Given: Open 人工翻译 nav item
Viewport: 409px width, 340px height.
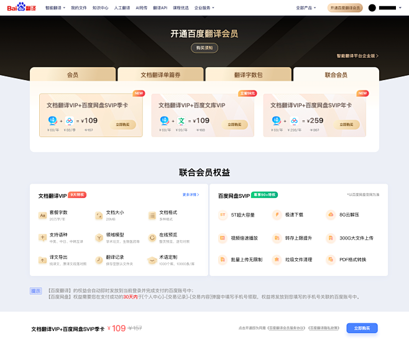Looking at the screenshot, I should coord(122,8).
